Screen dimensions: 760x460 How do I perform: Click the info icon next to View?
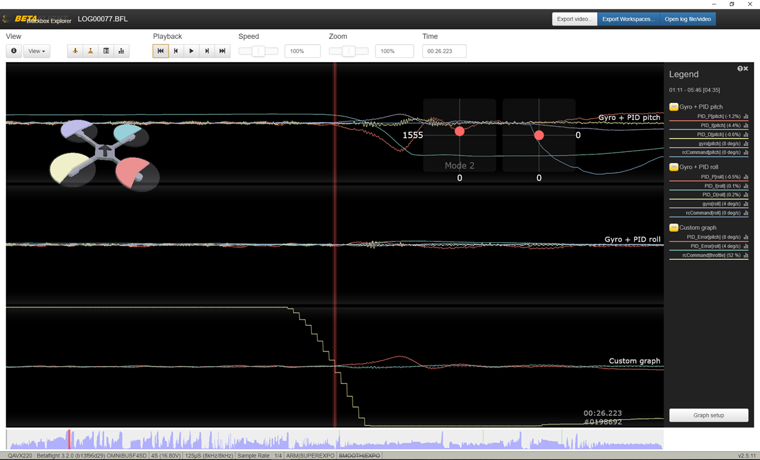tap(13, 50)
